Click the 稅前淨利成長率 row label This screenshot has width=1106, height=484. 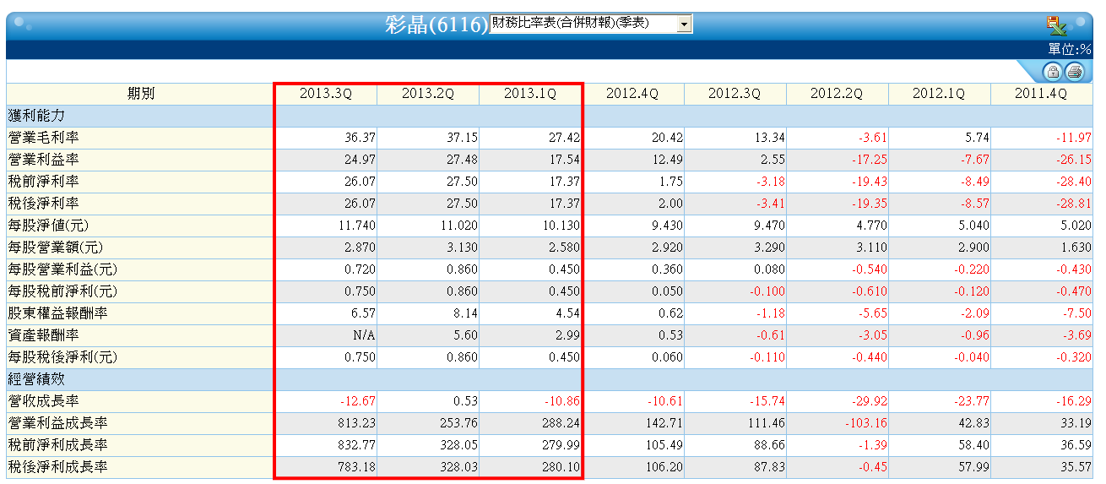pyautogui.click(x=57, y=445)
